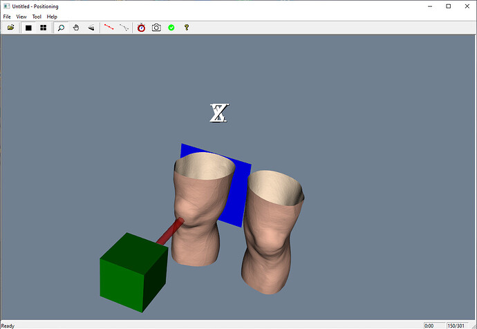Take a snapshot with camera icon
The height and width of the screenshot is (329, 477).
(x=156, y=28)
